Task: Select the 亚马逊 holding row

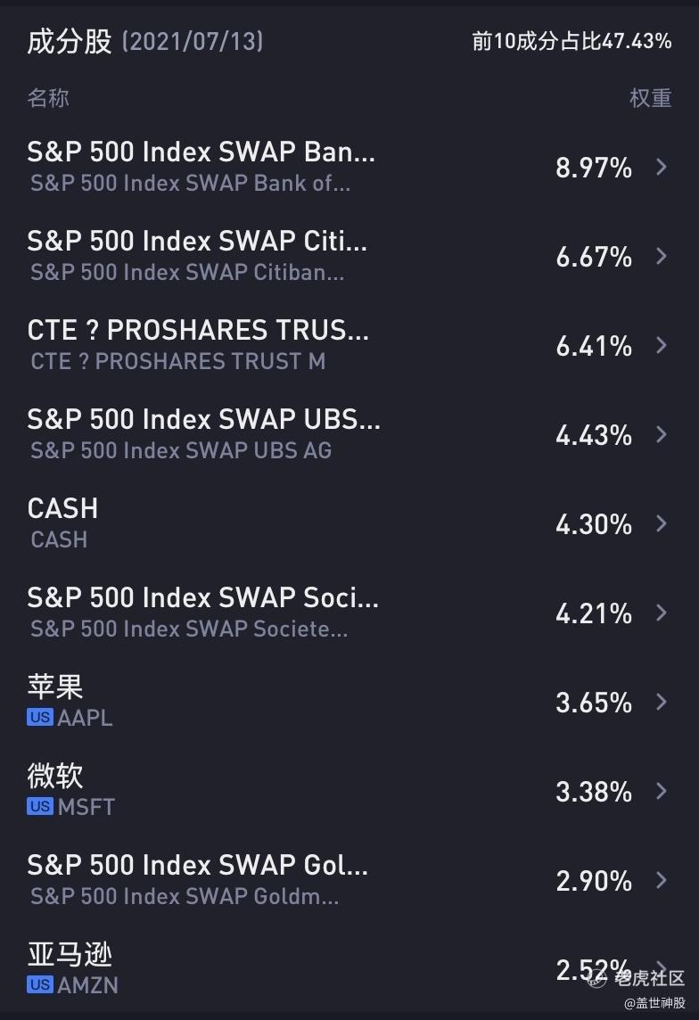Action: click(x=70, y=955)
